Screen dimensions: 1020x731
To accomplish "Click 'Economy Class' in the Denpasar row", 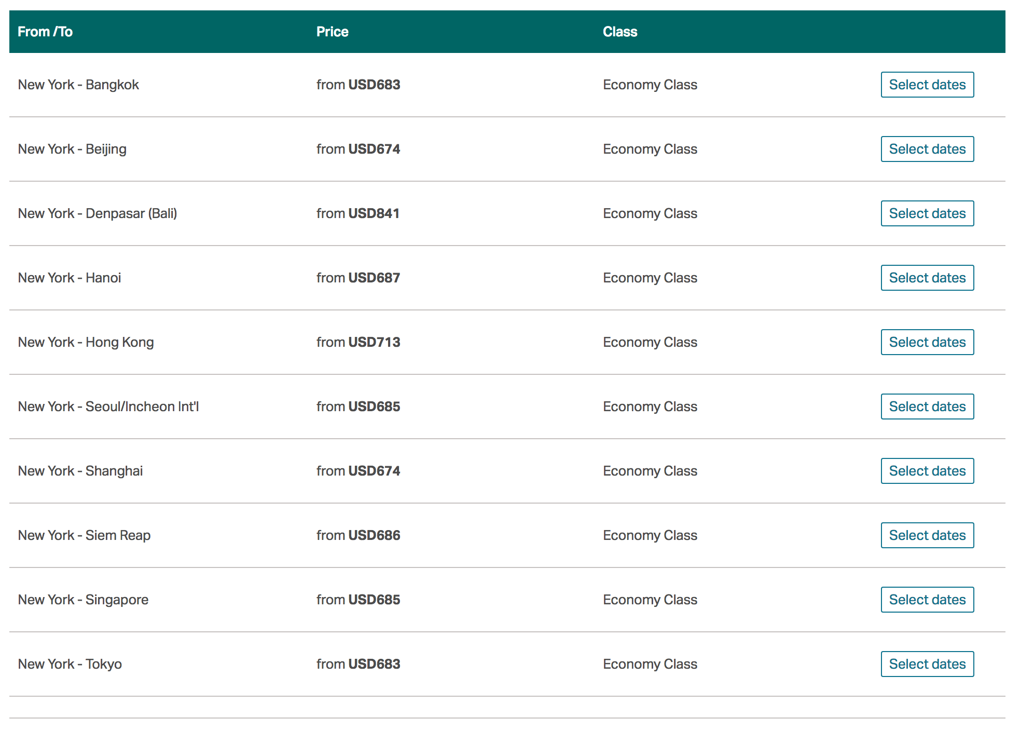I will tap(650, 213).
